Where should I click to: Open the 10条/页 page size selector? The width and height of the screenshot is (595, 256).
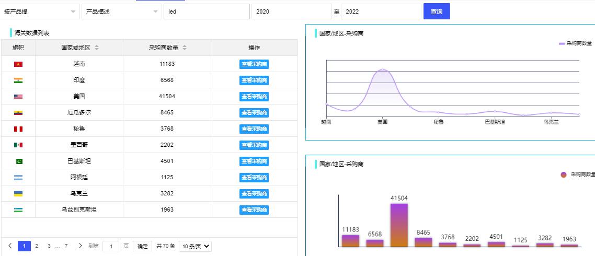point(195,246)
